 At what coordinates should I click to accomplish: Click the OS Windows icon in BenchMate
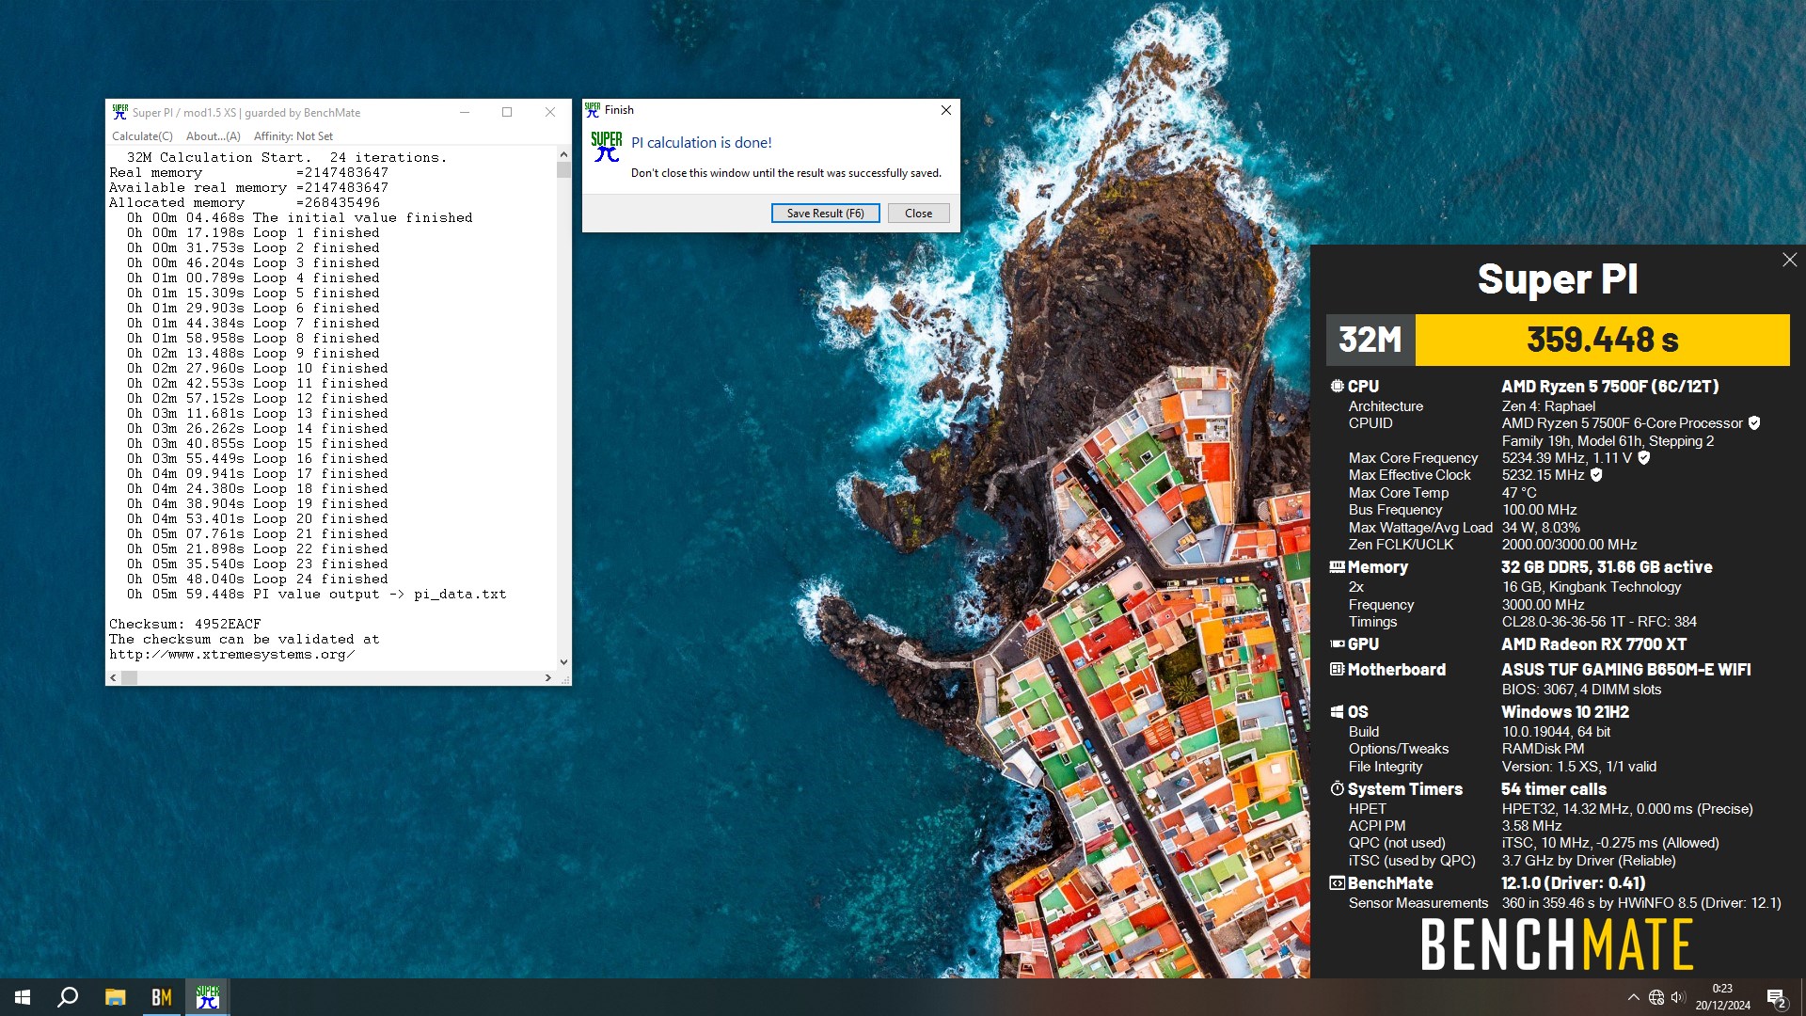(1337, 712)
